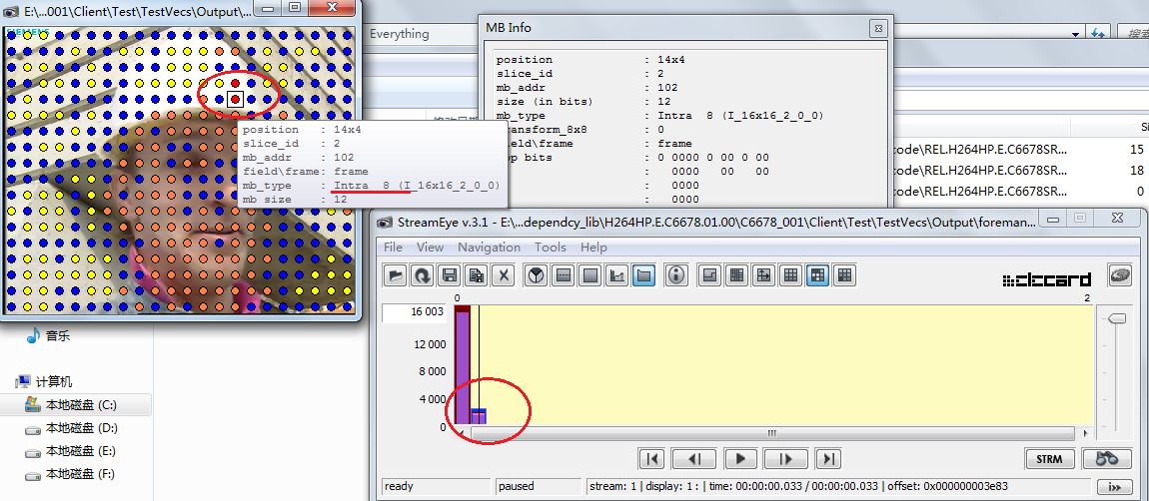This screenshot has width=1149, height=501.
Task: Click the dashed-line view toolbar icon
Action: 564,275
